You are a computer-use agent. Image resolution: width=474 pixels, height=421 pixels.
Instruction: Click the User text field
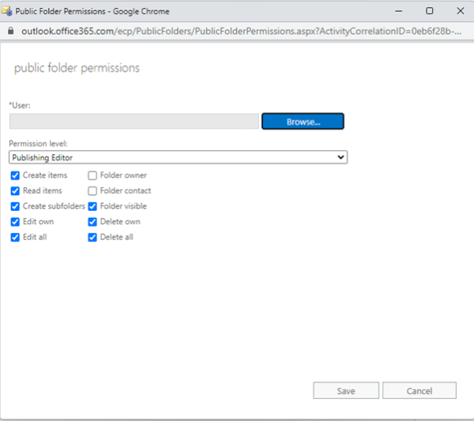point(134,122)
